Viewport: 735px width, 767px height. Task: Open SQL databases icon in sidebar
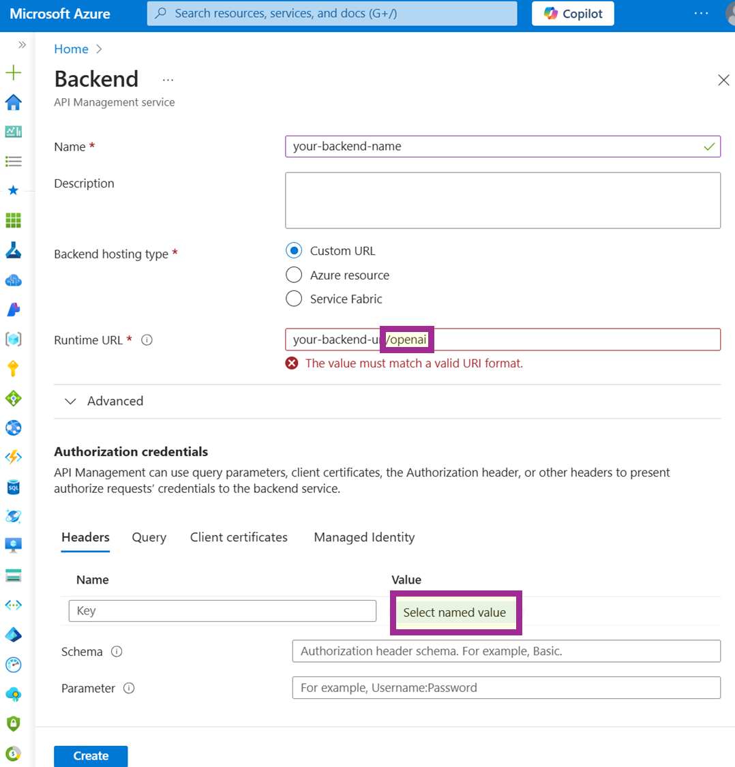pyautogui.click(x=14, y=487)
